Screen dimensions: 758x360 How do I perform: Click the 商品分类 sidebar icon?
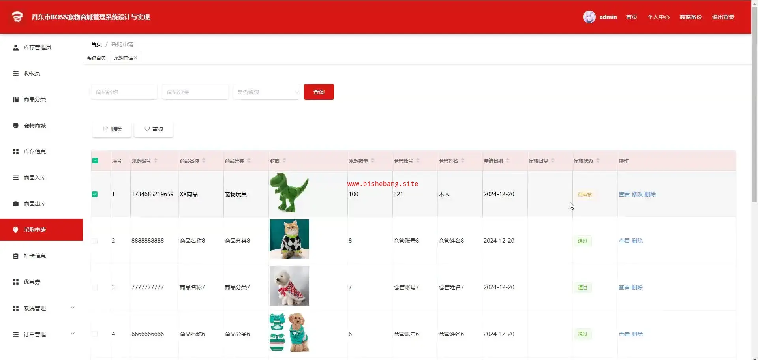(16, 99)
